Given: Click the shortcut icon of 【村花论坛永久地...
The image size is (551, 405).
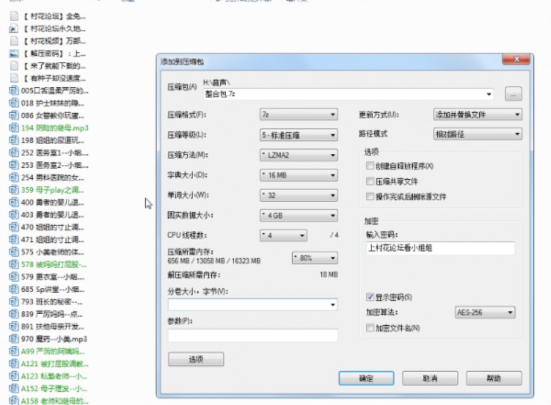Looking at the screenshot, I should [x=14, y=29].
